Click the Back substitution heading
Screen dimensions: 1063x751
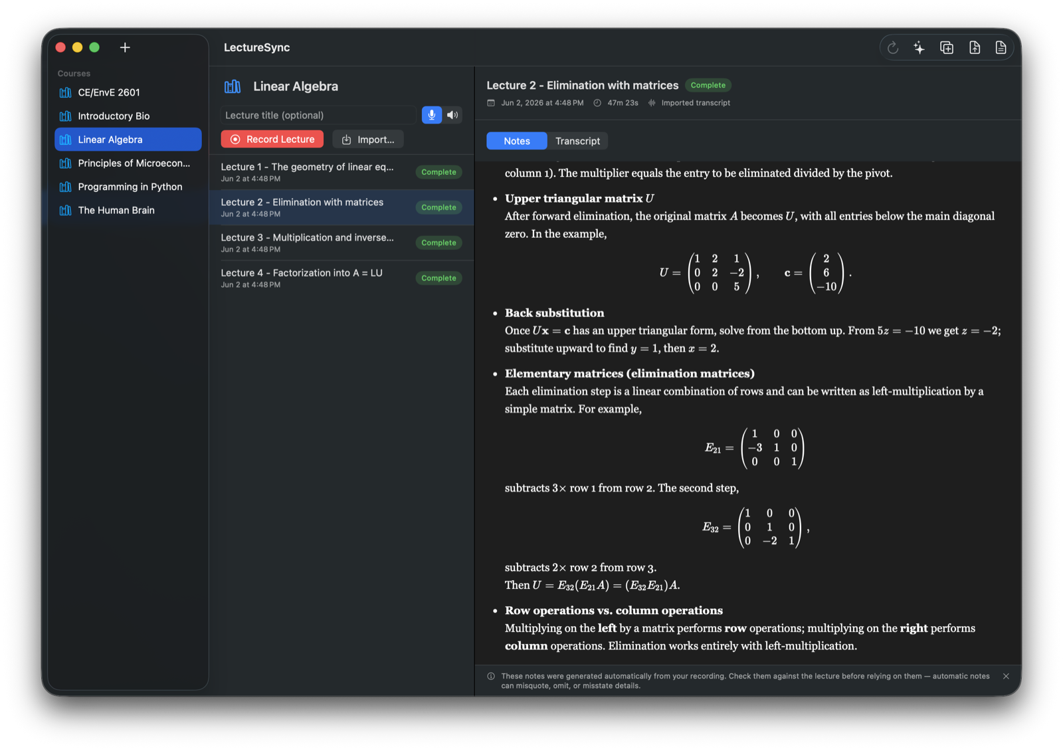pyautogui.click(x=555, y=313)
